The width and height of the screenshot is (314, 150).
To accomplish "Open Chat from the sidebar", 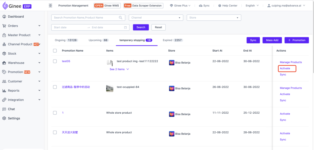I will (11, 109).
